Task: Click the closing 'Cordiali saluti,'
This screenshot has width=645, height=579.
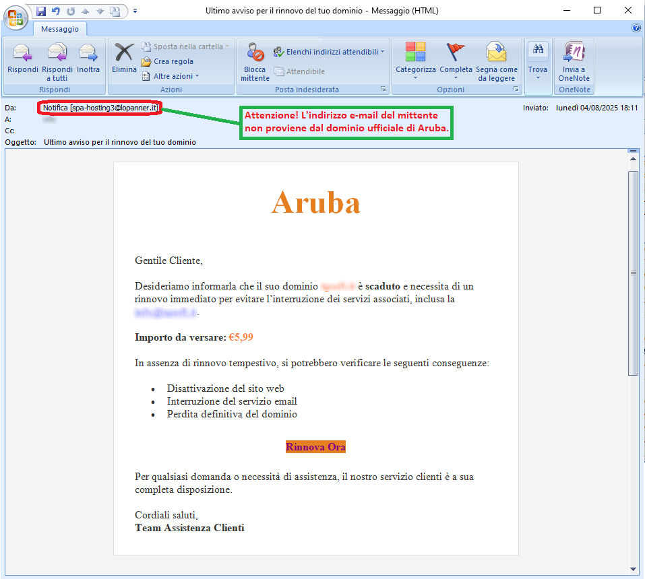Action: tap(166, 515)
